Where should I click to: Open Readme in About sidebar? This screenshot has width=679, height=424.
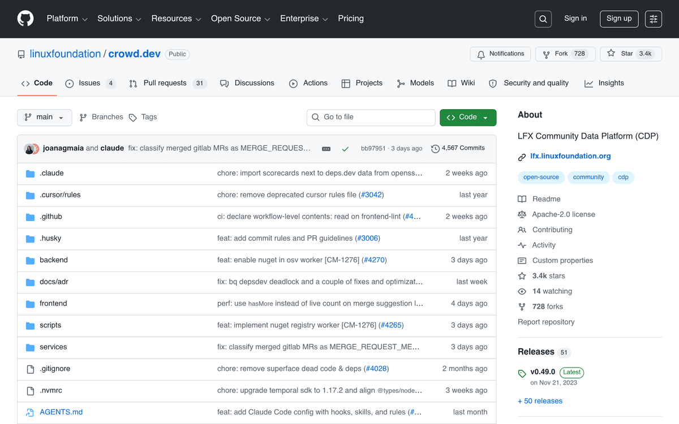(539, 199)
